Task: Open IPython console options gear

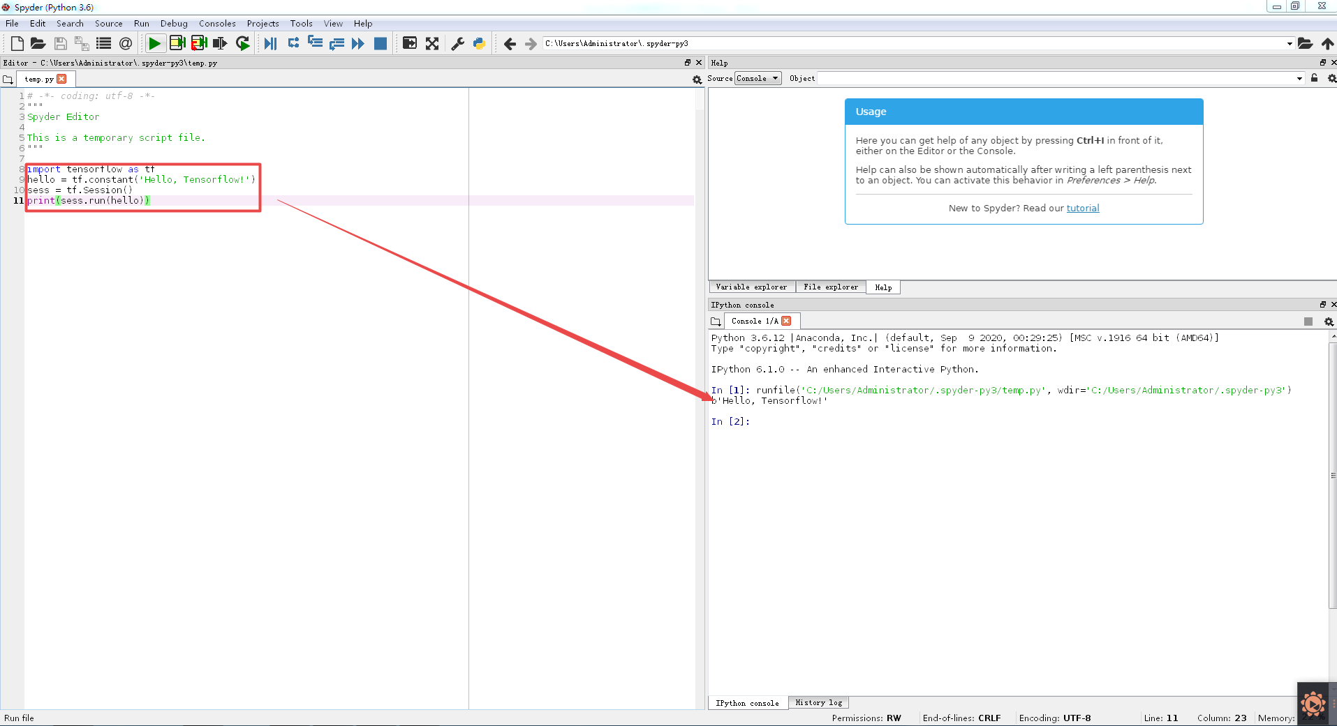Action: click(1329, 322)
